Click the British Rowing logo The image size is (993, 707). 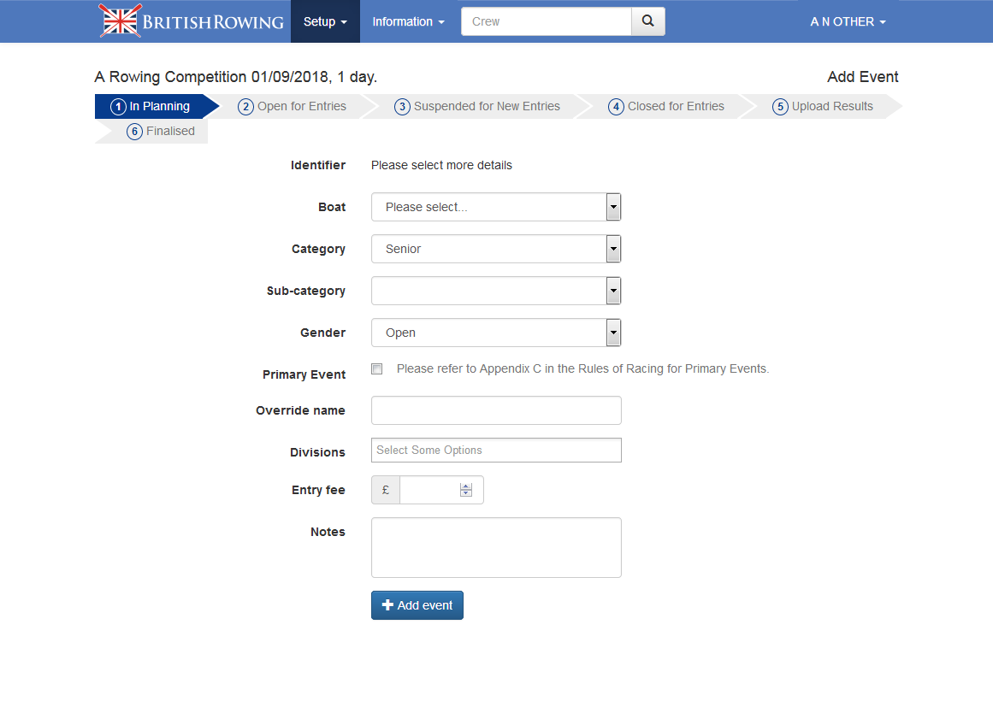pos(192,21)
